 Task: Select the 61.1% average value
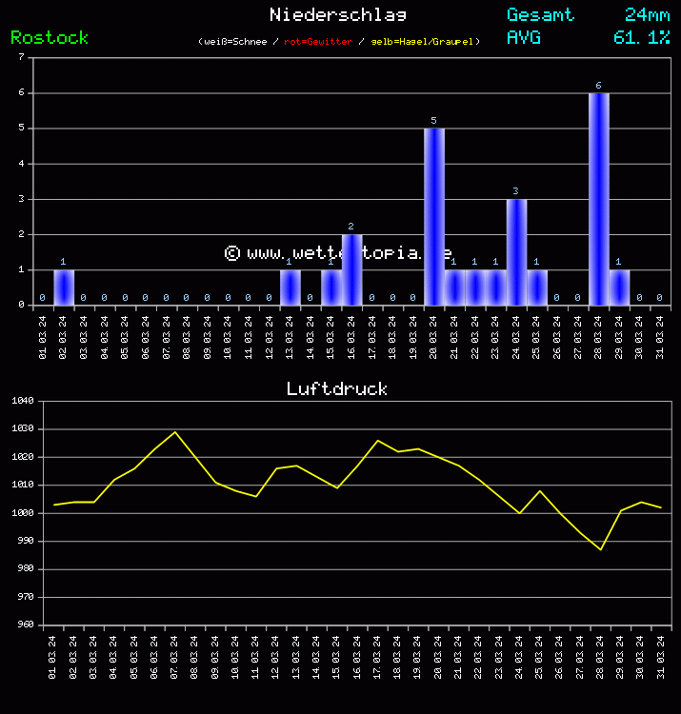tap(642, 37)
